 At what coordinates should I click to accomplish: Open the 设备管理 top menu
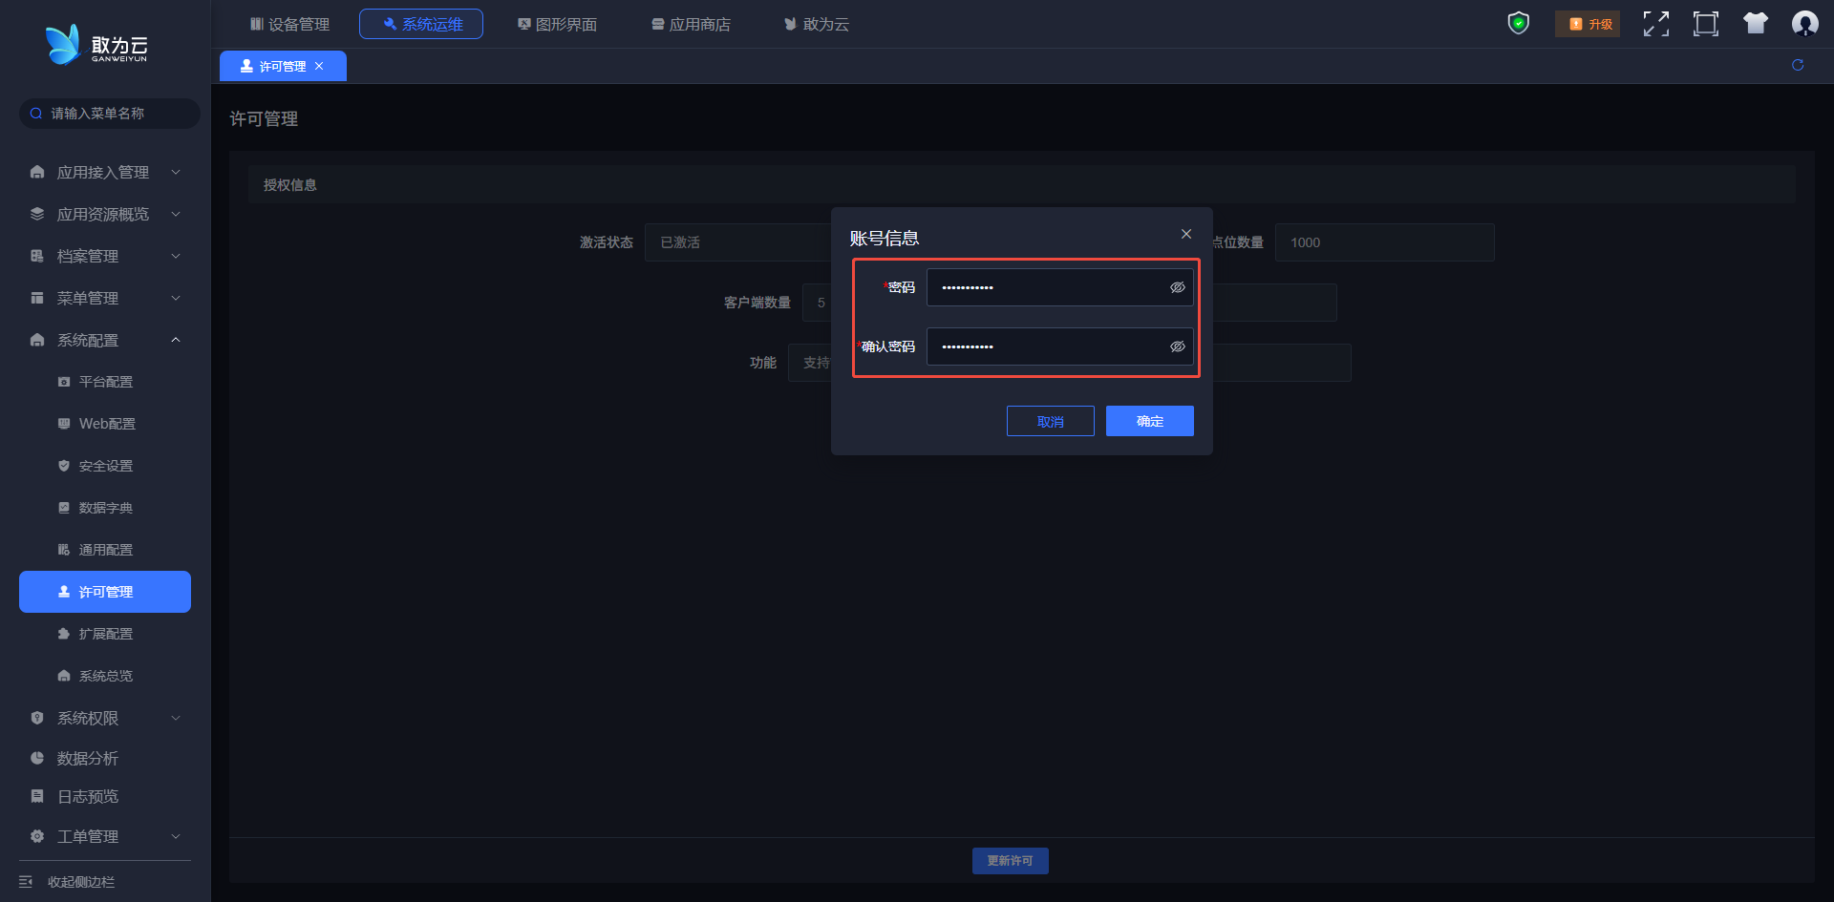click(289, 24)
